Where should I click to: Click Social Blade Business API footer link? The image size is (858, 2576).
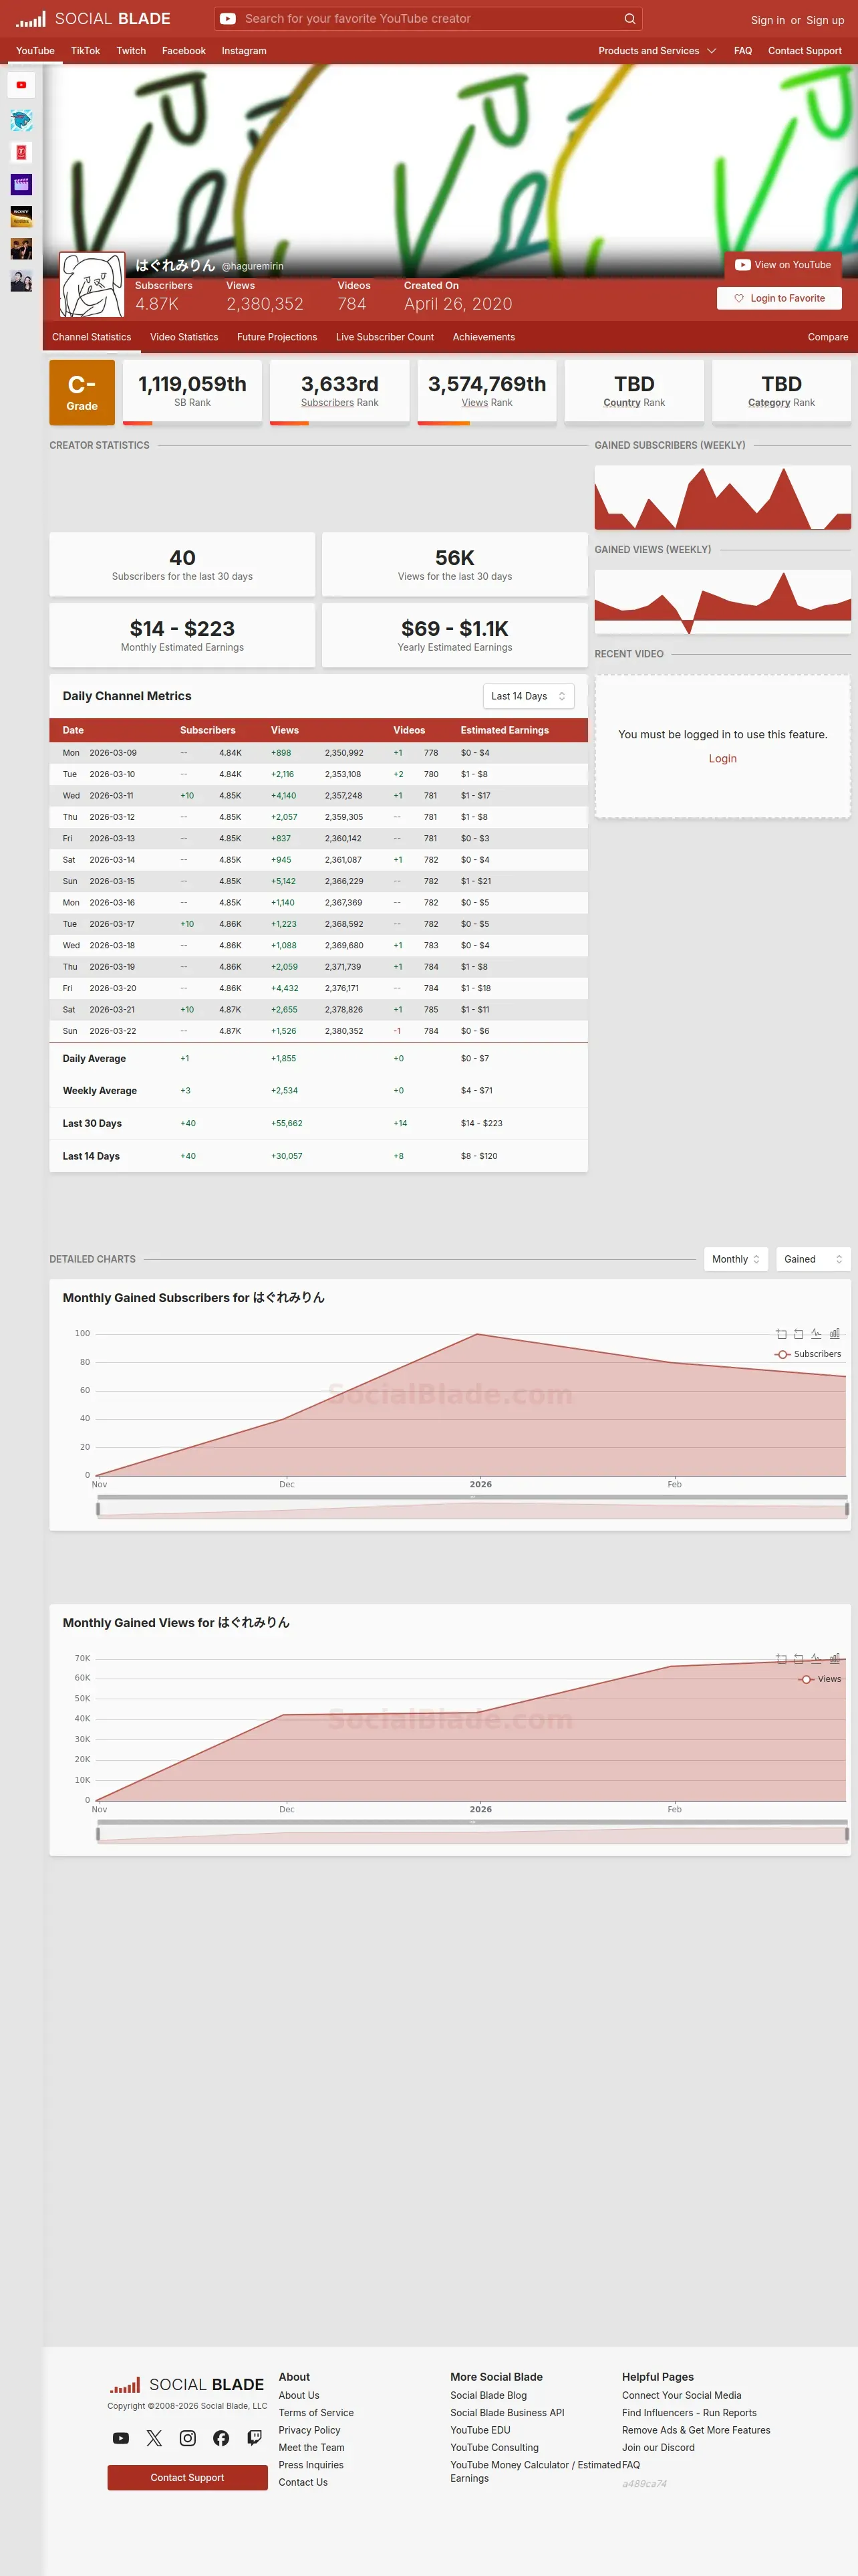[x=507, y=2413]
